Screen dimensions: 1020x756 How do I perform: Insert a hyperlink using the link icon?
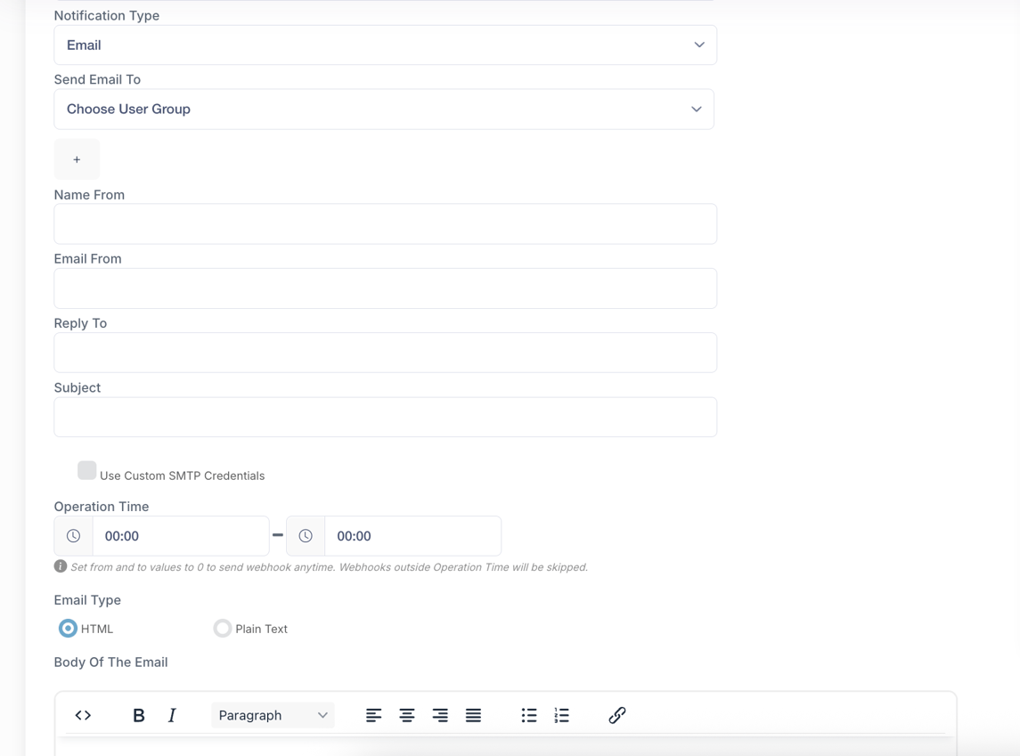coord(616,714)
